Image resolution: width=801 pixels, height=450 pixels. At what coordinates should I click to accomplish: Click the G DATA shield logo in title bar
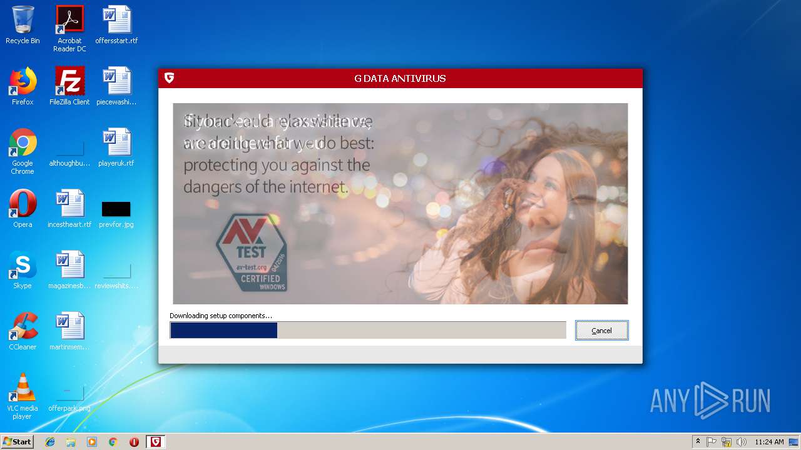tap(169, 78)
